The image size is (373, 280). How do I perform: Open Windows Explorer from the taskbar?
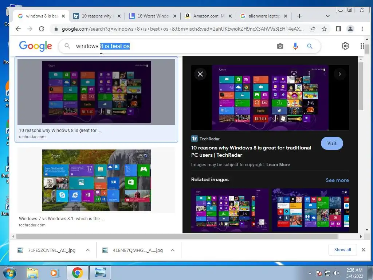tap(32, 273)
